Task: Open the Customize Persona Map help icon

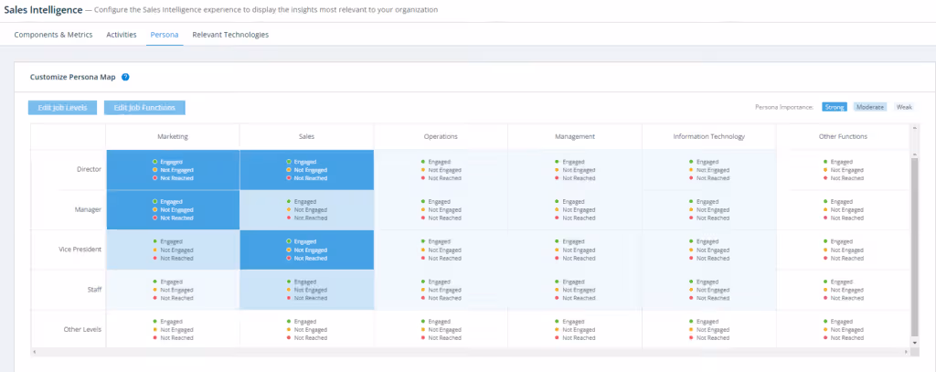Action: (125, 77)
